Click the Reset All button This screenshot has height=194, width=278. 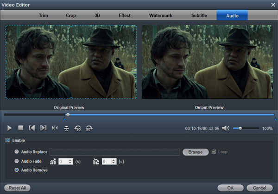[x=17, y=188]
